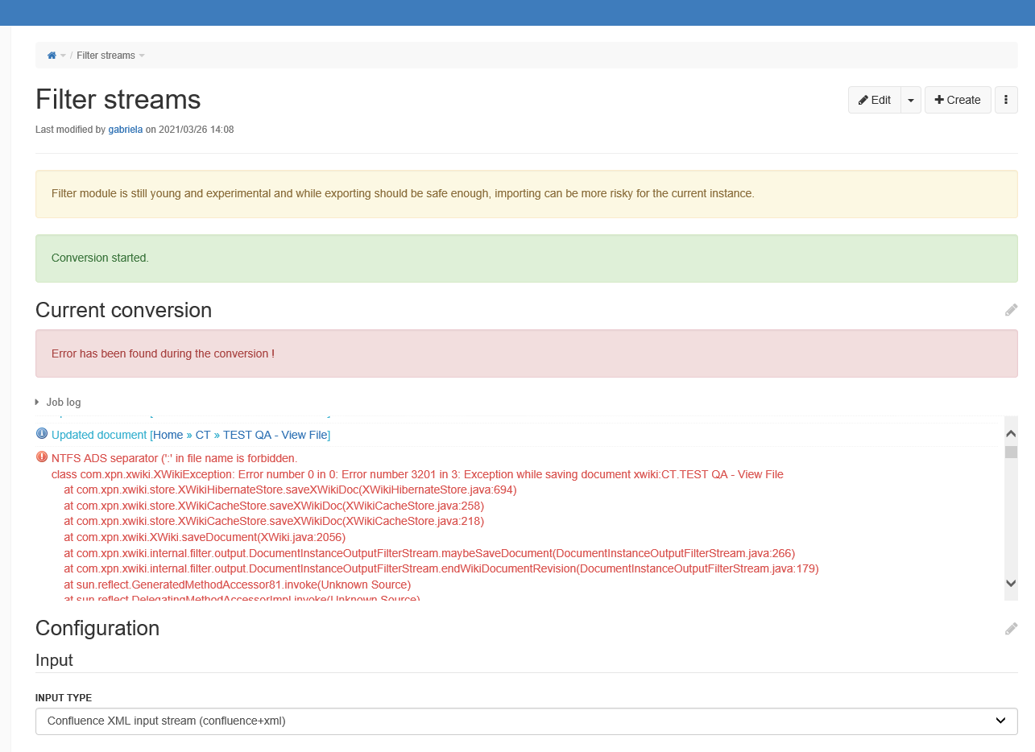Edit the 'Current conversion' section with pencil icon
1035x752 pixels.
[x=1011, y=310]
